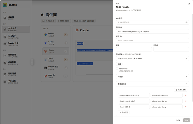193x124 pixels.
Task: Enable the 停用此条目 checkbox
Action: (117, 69)
